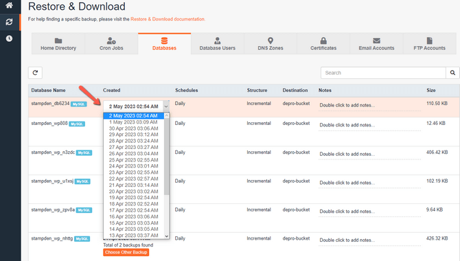The height and width of the screenshot is (261, 460).
Task: Click the MySQL badge next to stampden_wp_n3zdc
Action: coord(84,152)
